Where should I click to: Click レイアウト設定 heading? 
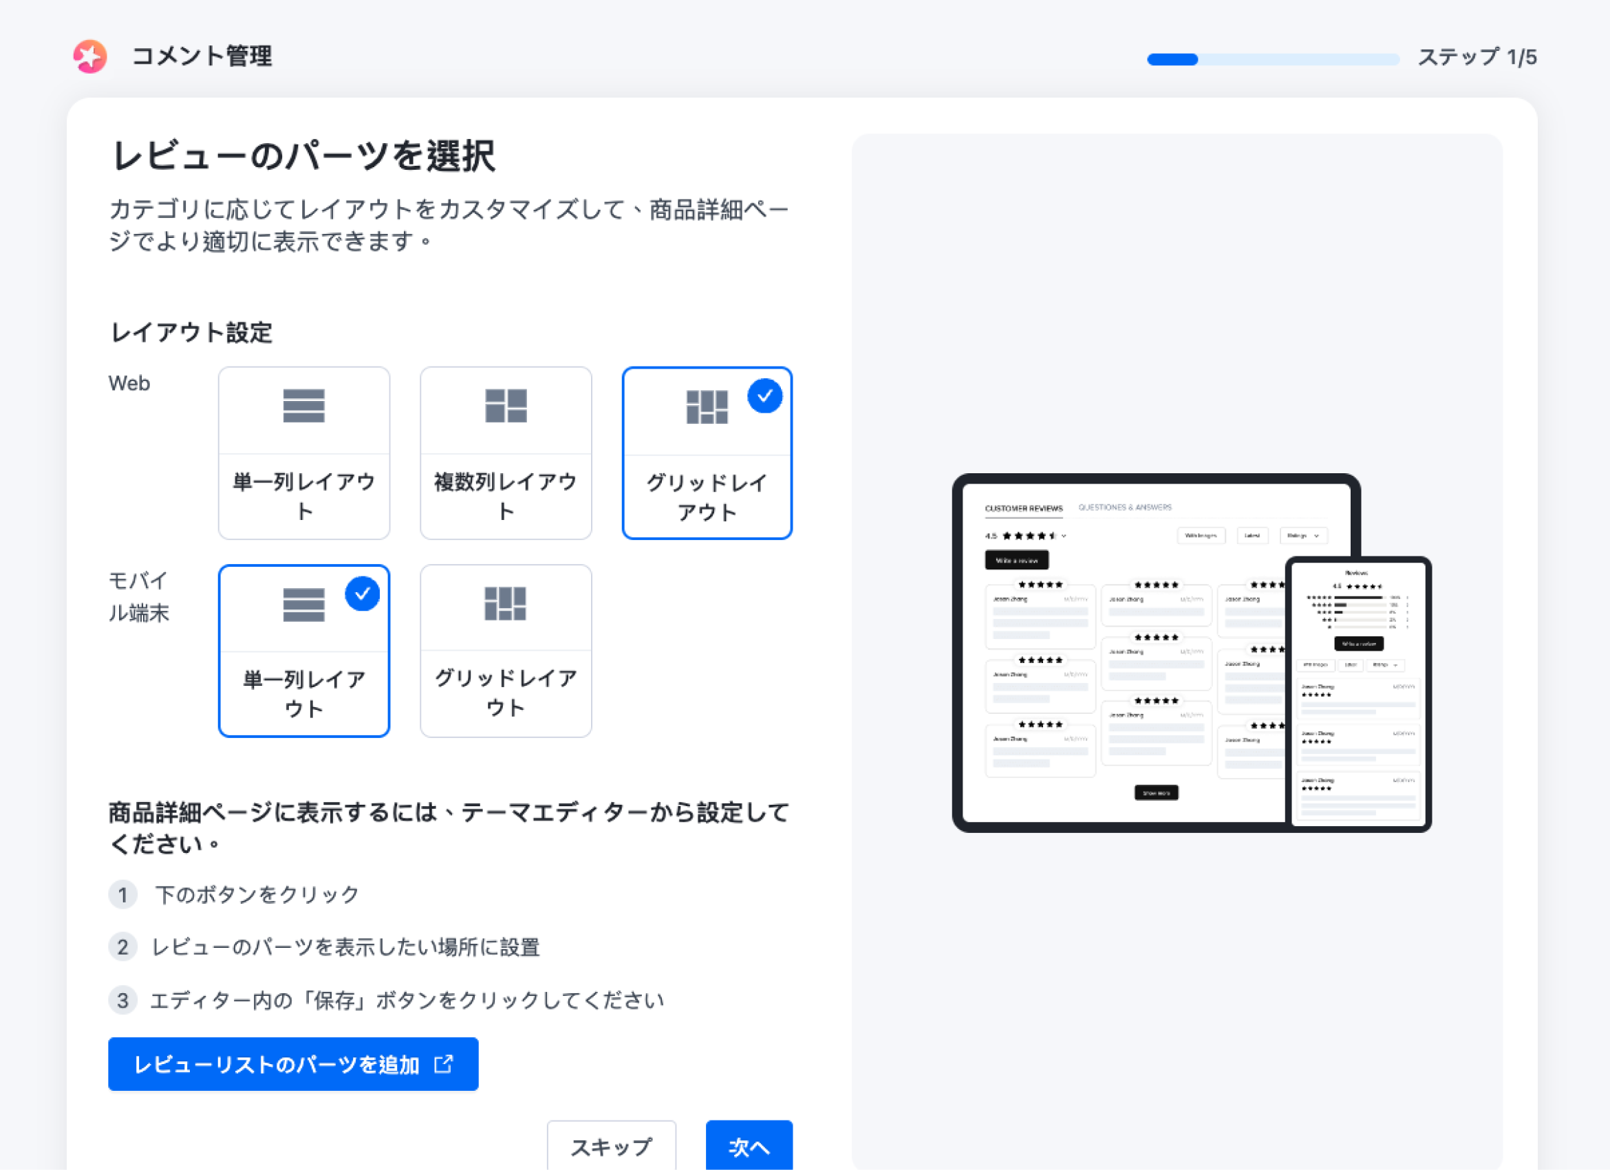pyautogui.click(x=192, y=332)
